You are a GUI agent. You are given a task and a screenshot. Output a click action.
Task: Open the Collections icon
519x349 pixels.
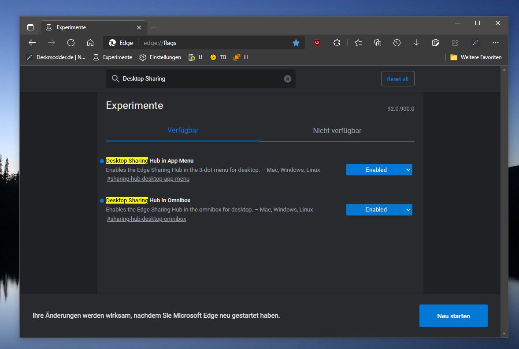pos(378,43)
